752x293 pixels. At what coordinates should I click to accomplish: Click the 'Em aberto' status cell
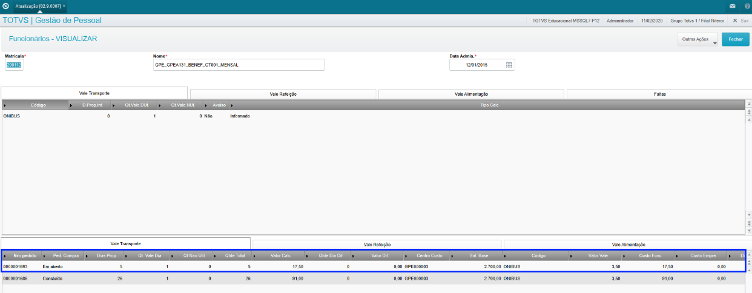pyautogui.click(x=53, y=266)
